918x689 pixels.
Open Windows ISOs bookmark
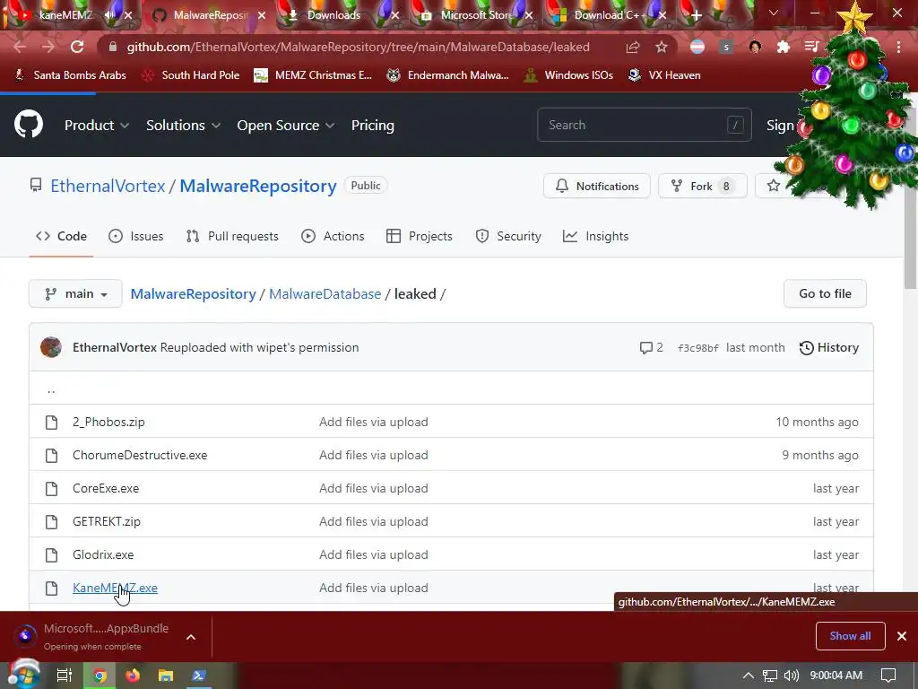pos(567,75)
